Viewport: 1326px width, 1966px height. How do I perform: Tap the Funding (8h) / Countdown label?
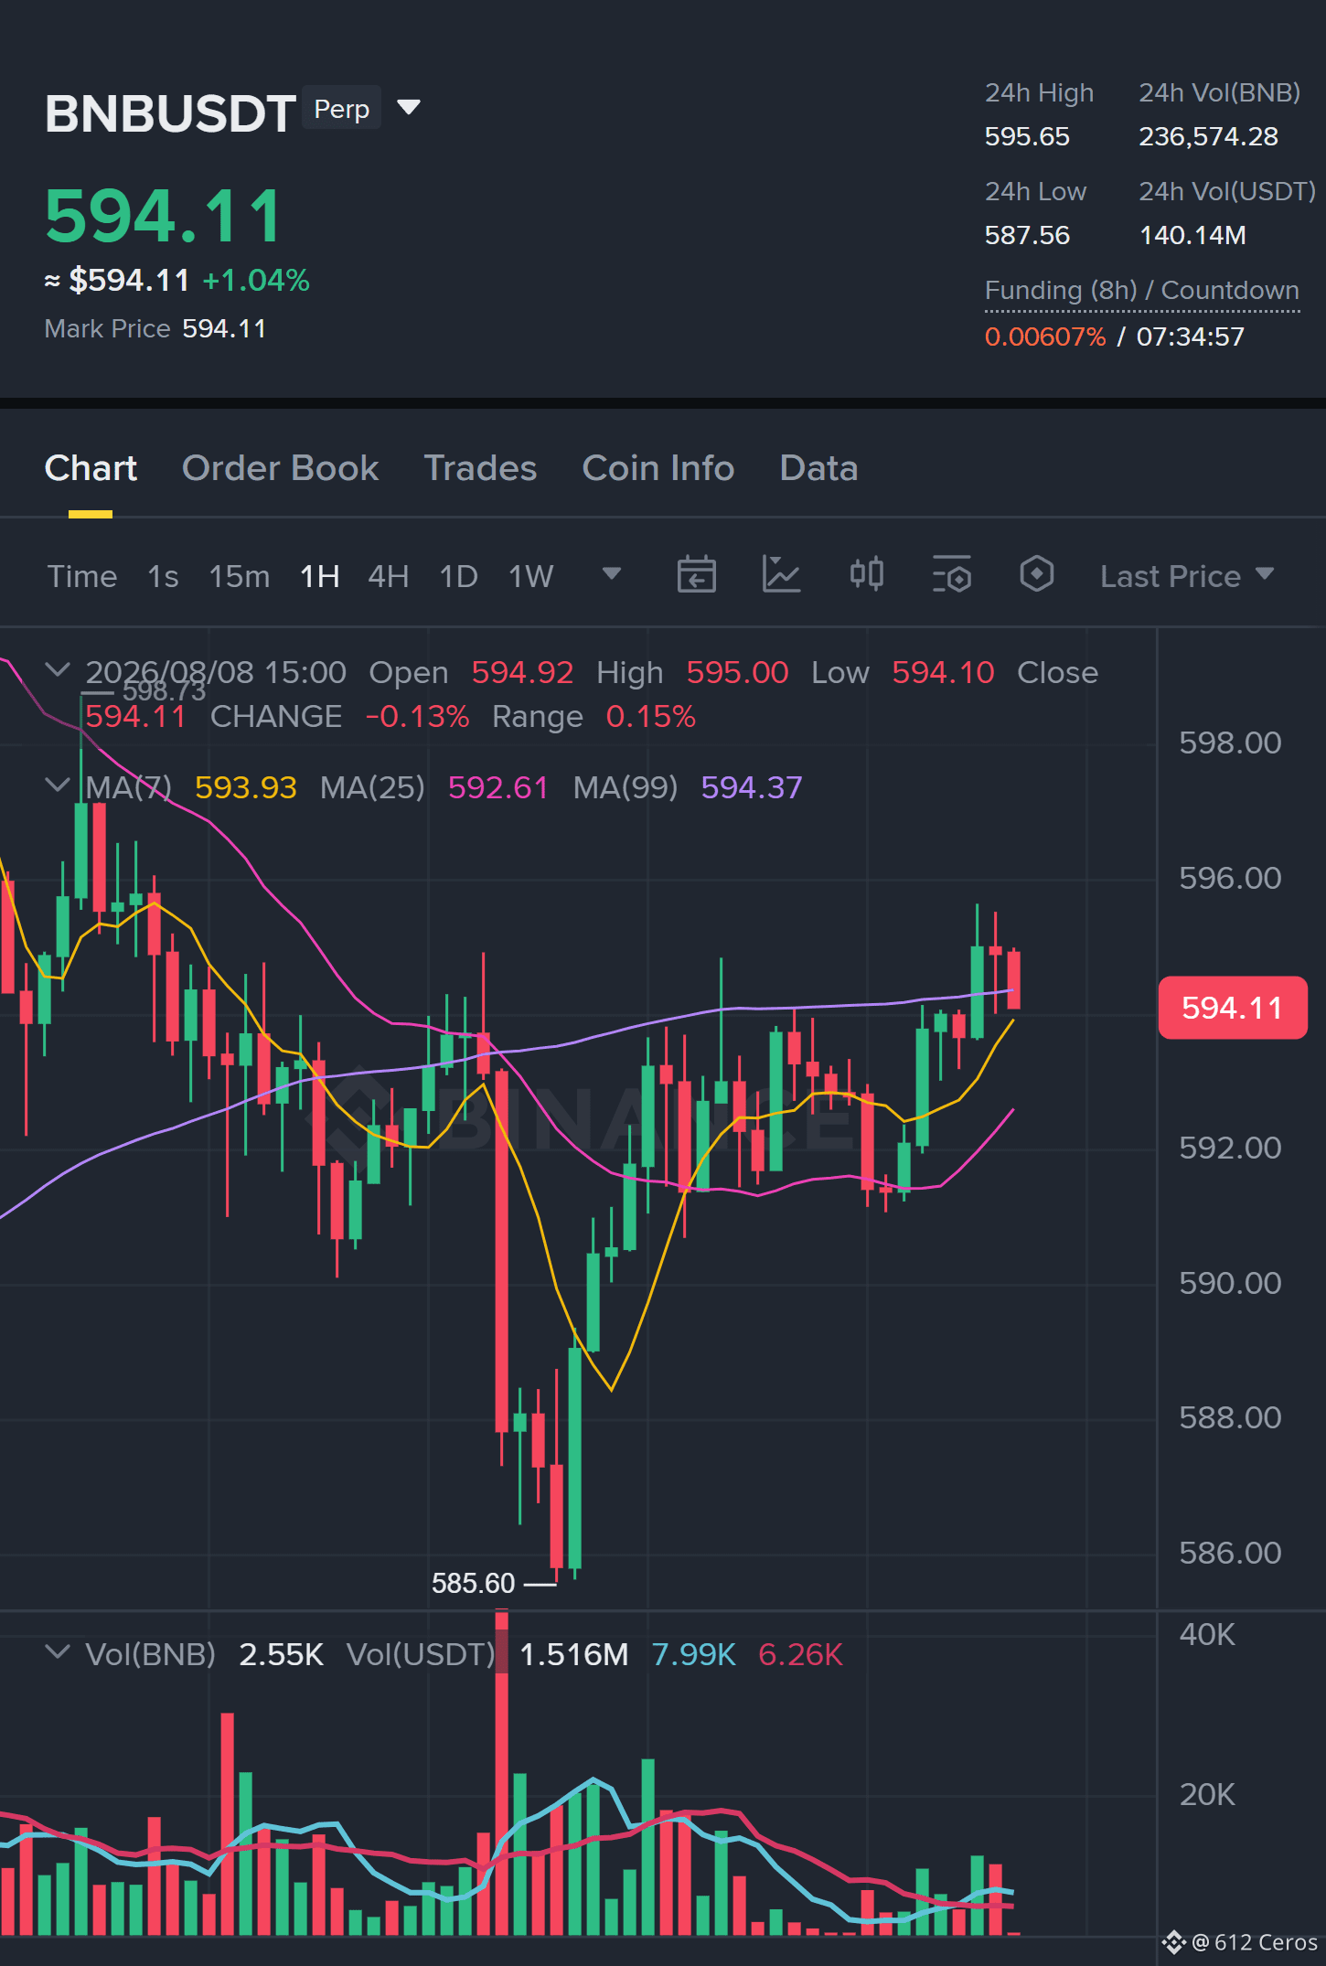click(1141, 290)
